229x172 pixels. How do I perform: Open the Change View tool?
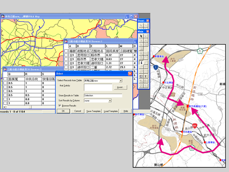click(x=141, y=58)
